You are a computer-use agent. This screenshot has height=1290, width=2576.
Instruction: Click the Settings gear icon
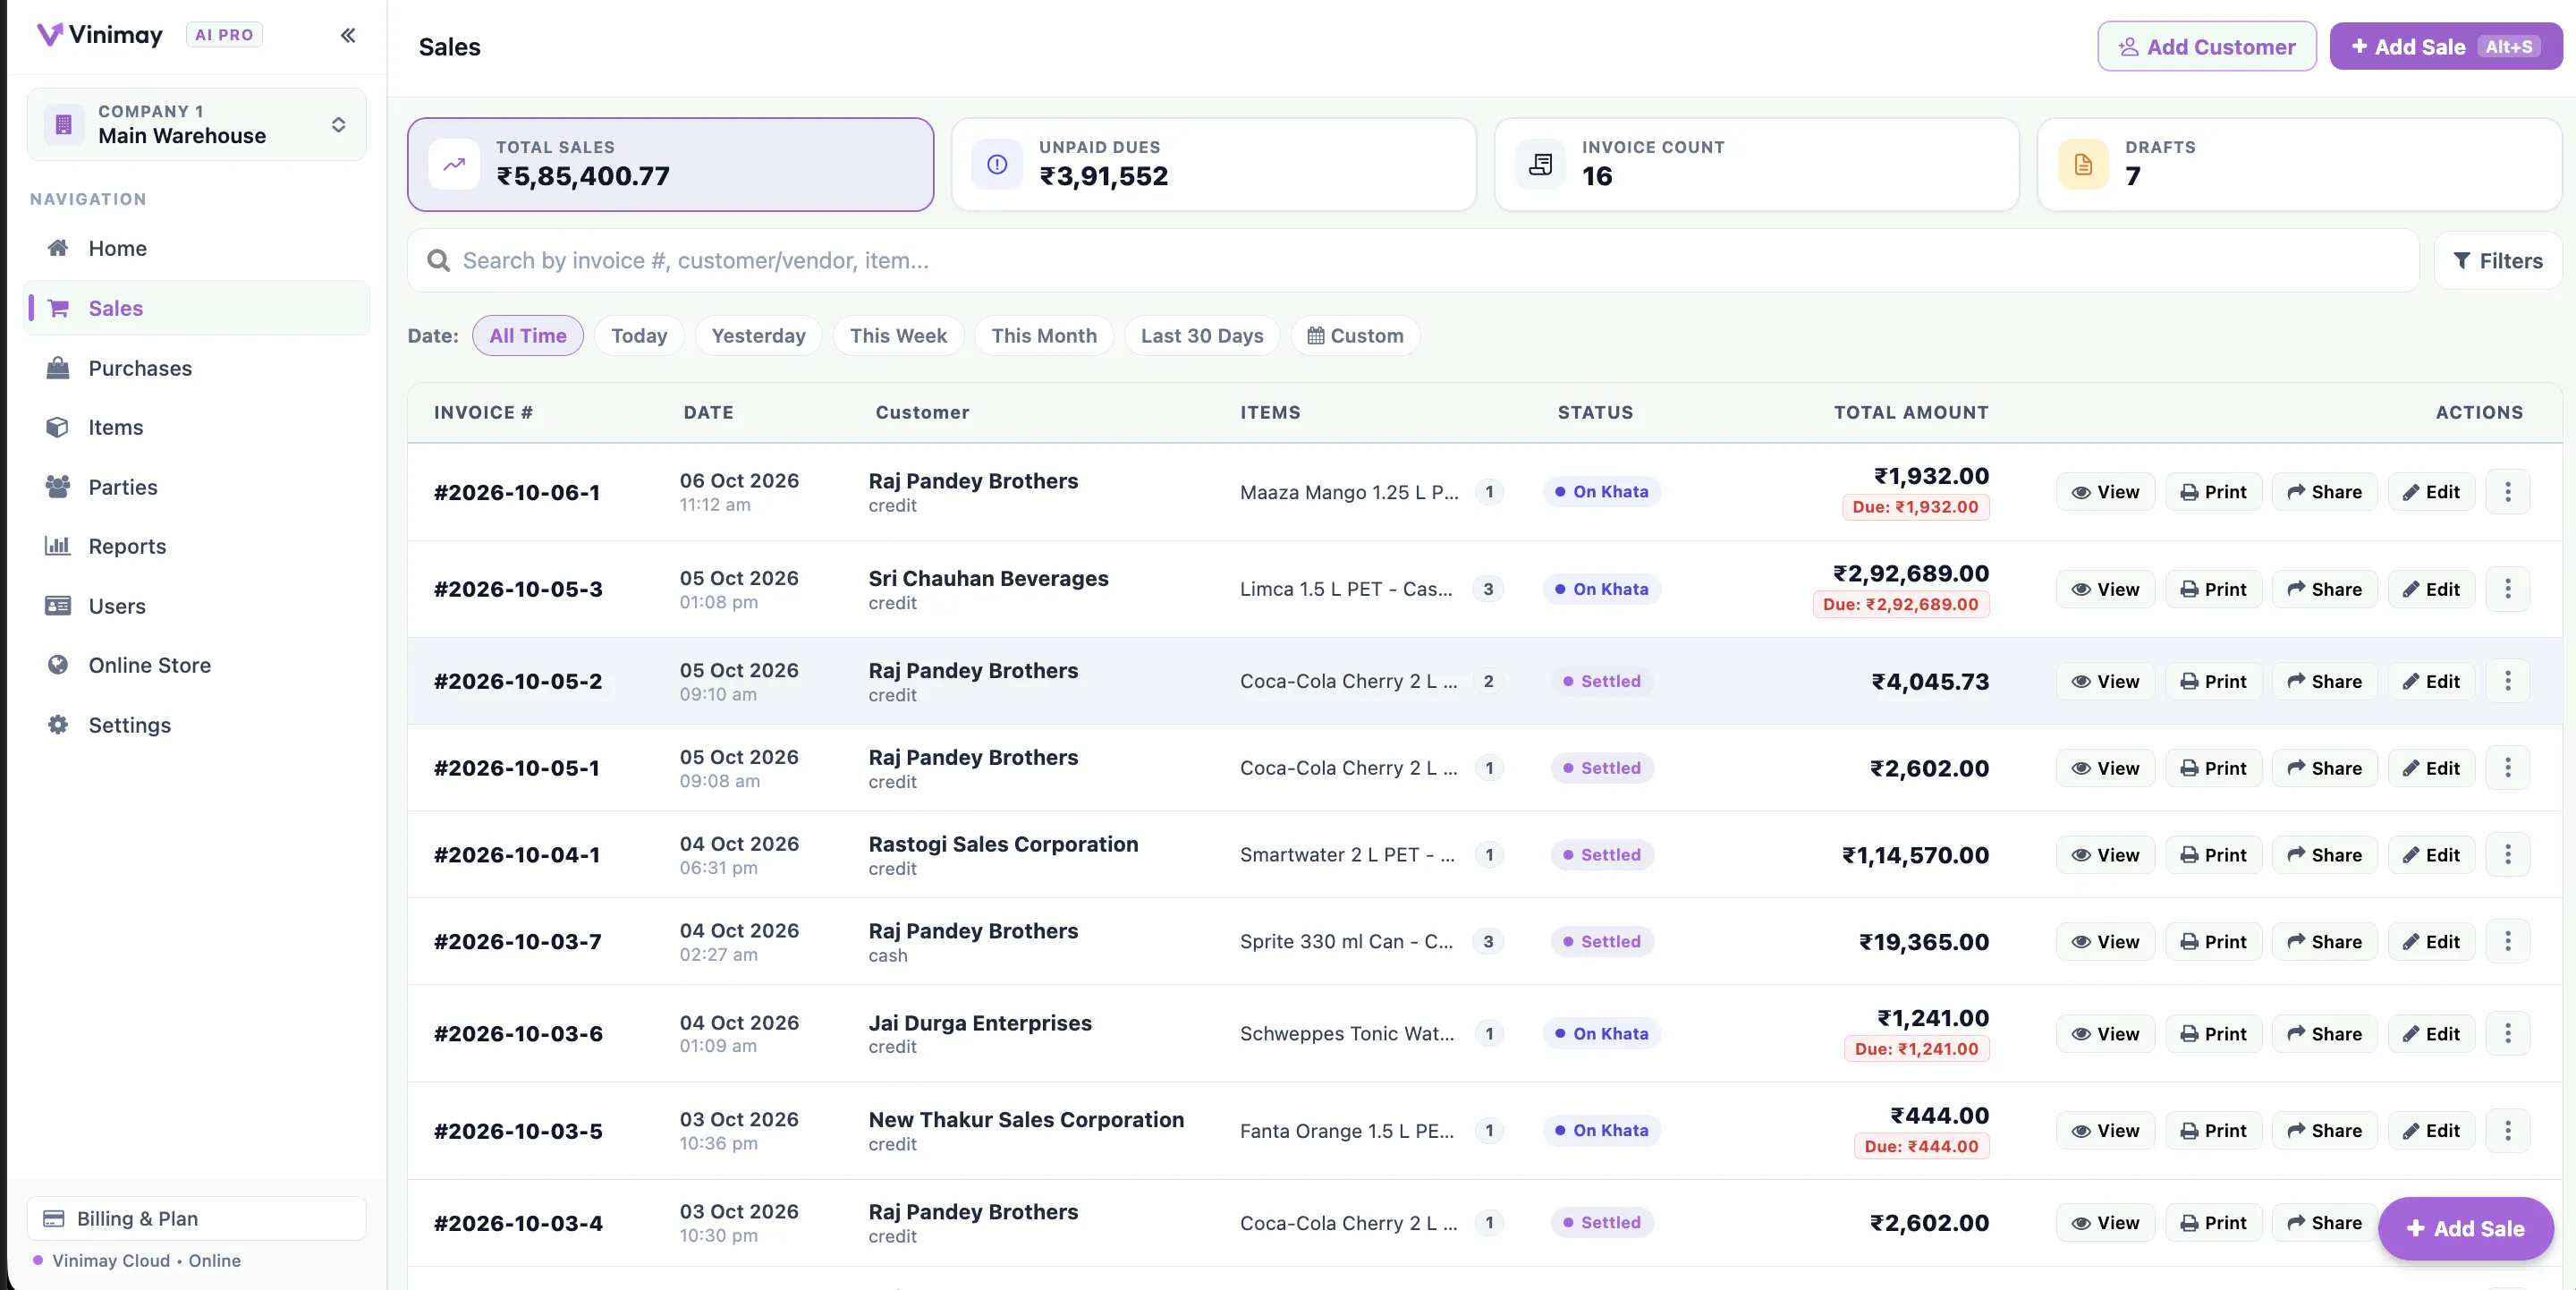(x=58, y=725)
